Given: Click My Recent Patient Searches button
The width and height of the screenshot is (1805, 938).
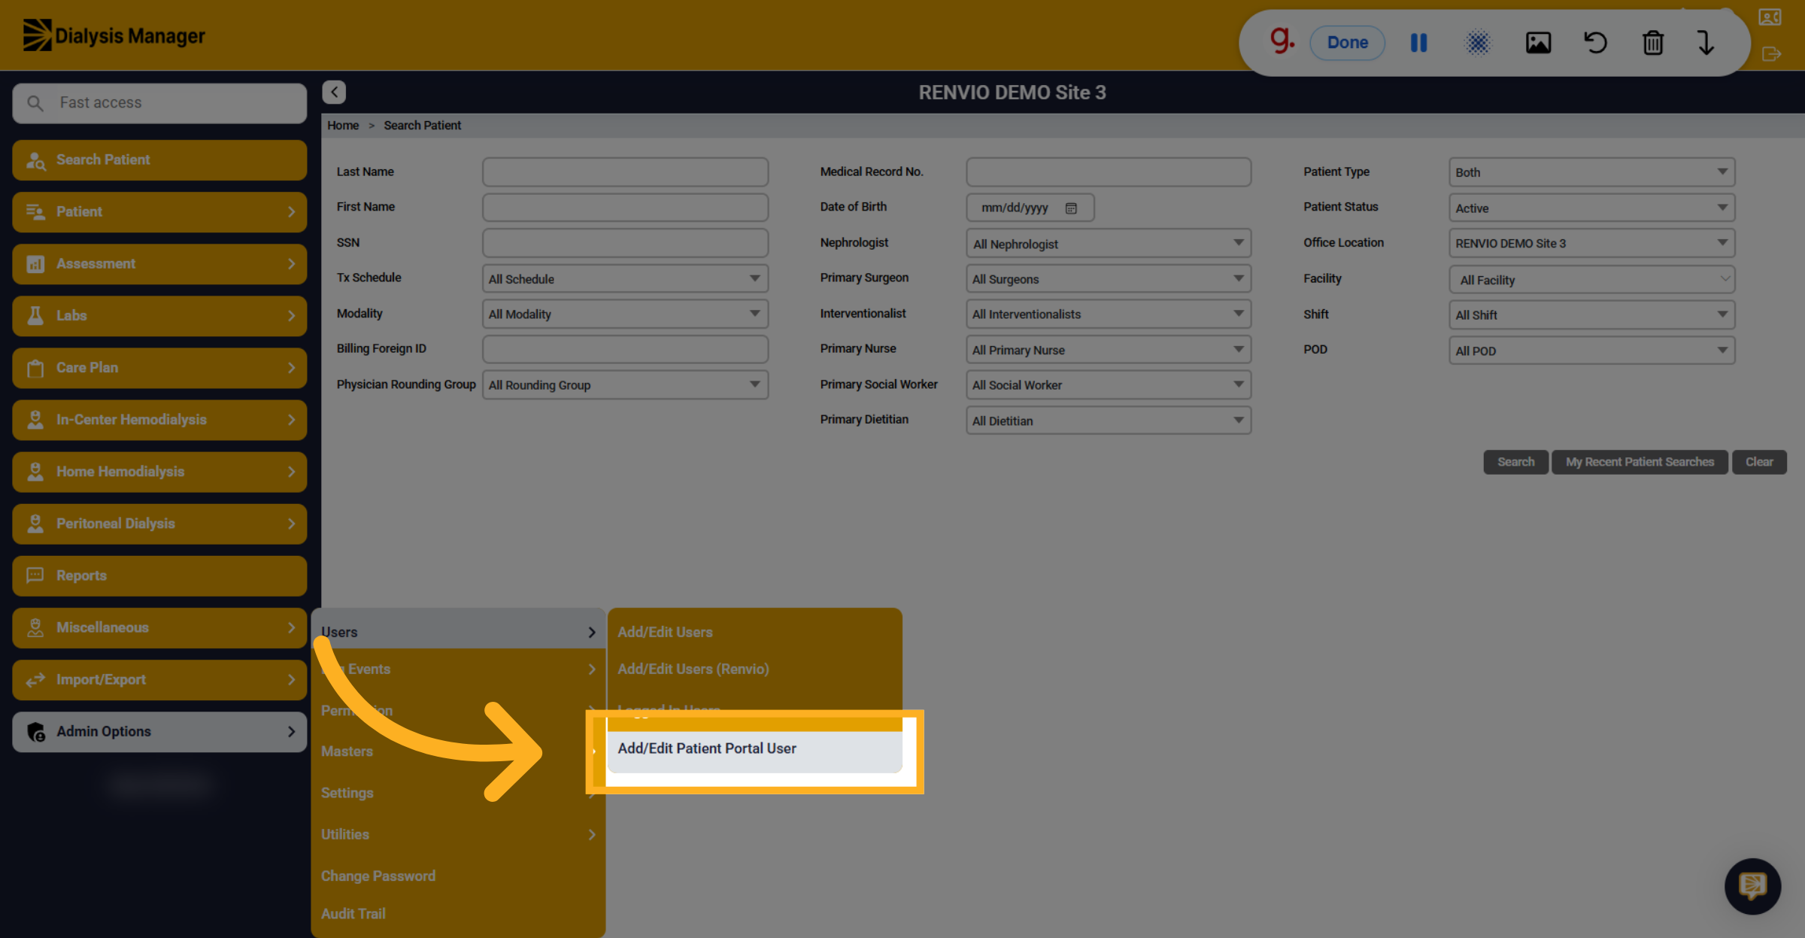Looking at the screenshot, I should (x=1640, y=462).
